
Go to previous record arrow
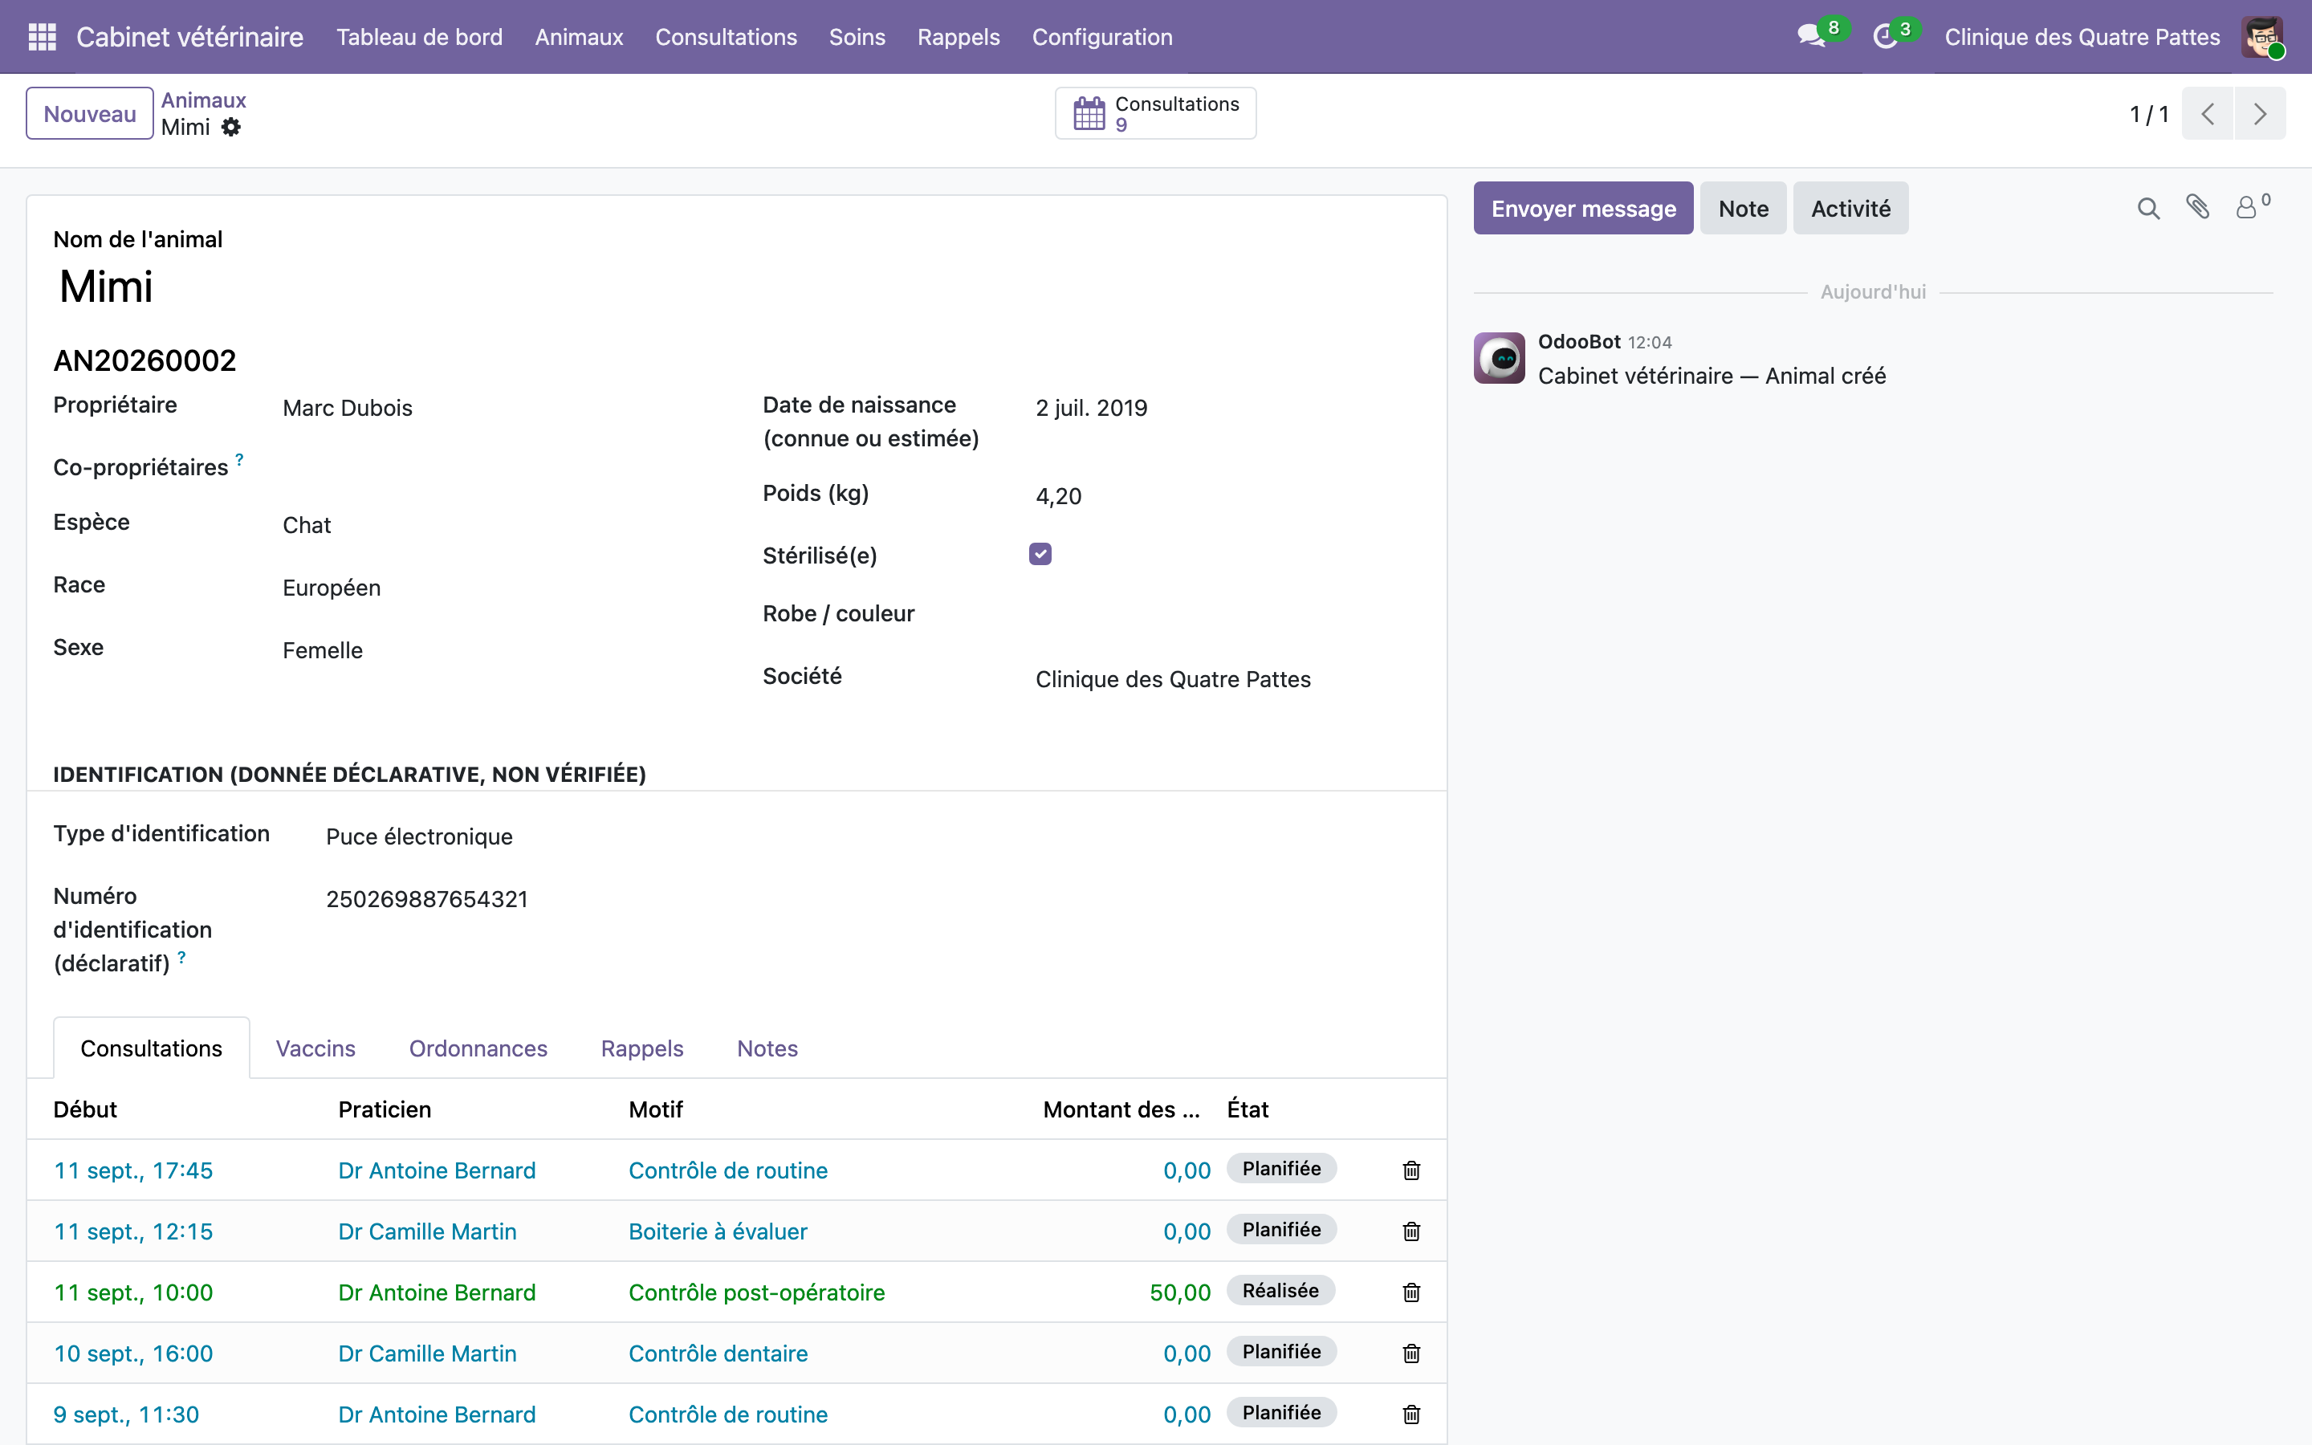click(2208, 114)
